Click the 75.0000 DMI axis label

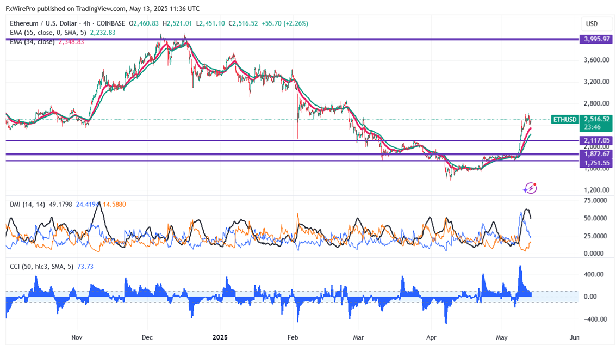point(595,201)
